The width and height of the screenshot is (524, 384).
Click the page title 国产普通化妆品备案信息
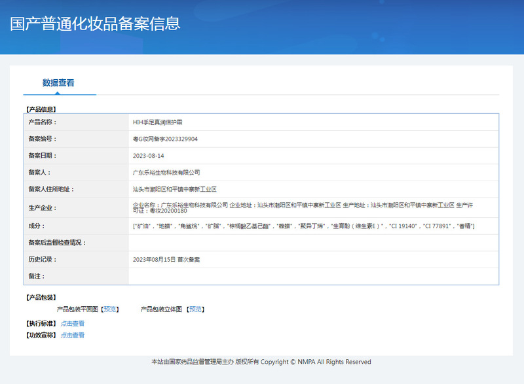click(x=95, y=24)
